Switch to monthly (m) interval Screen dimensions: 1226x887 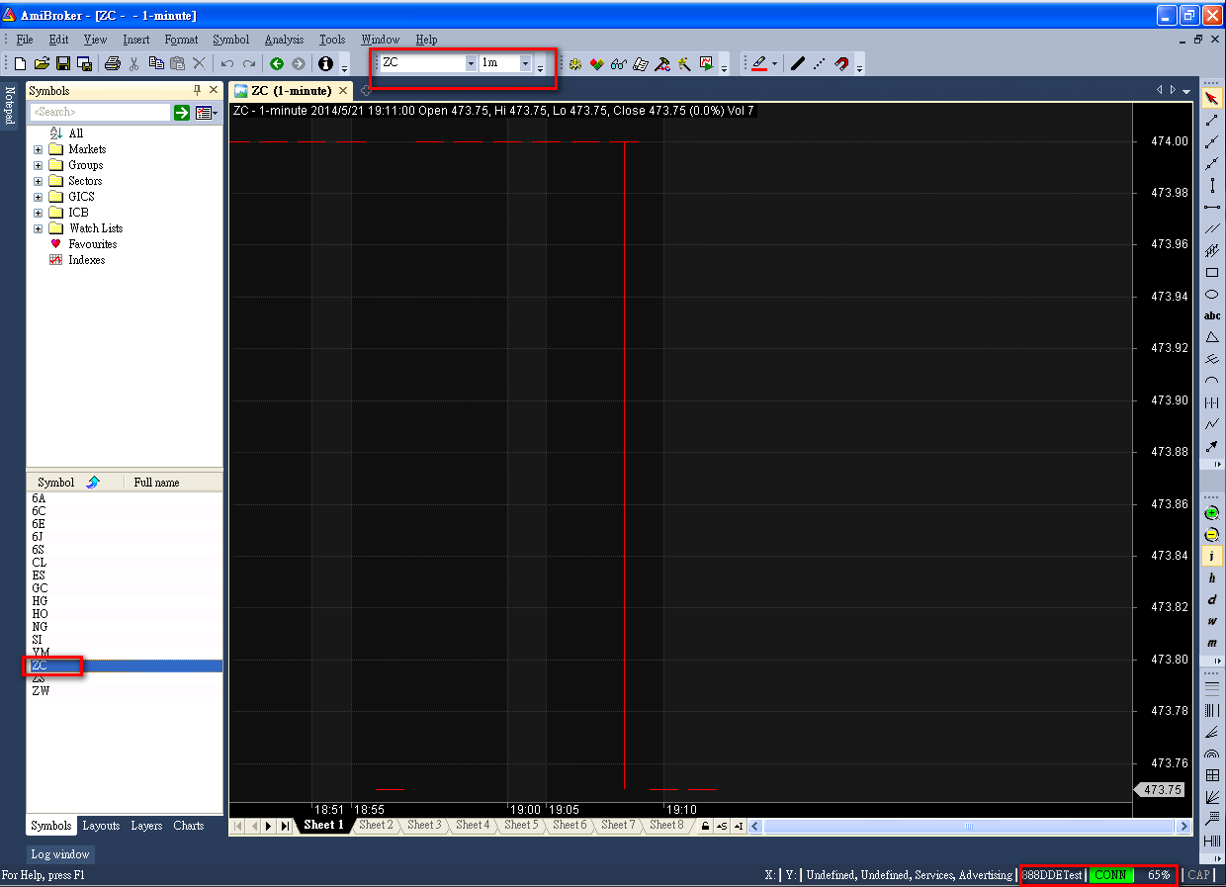1212,644
